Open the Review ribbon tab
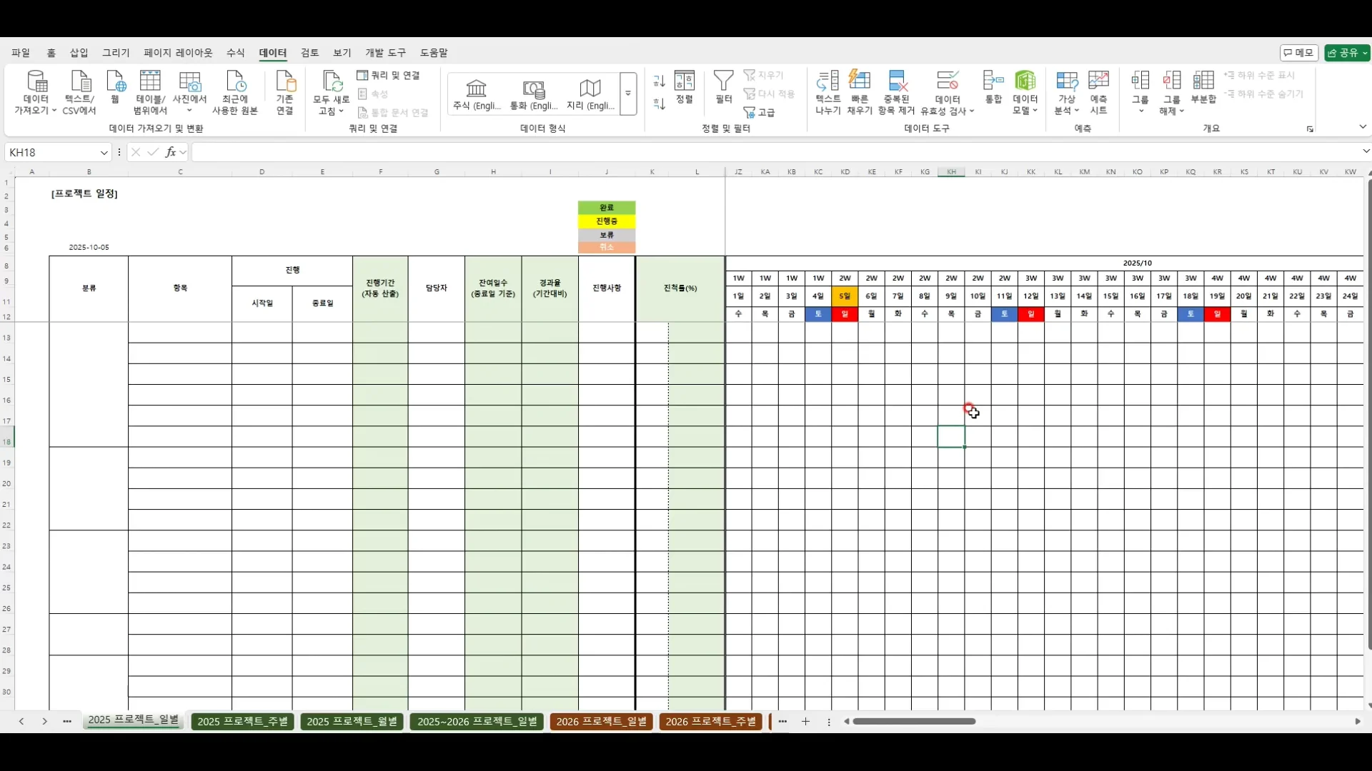The width and height of the screenshot is (1372, 771). pos(309,53)
